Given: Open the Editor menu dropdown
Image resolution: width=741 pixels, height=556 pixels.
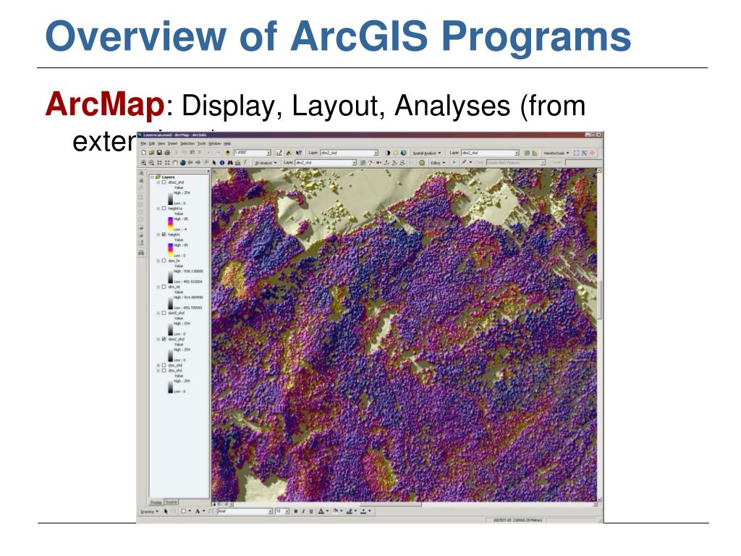Looking at the screenshot, I should pos(438,163).
